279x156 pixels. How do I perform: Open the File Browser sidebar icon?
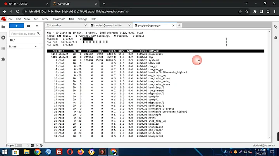tap(3, 27)
